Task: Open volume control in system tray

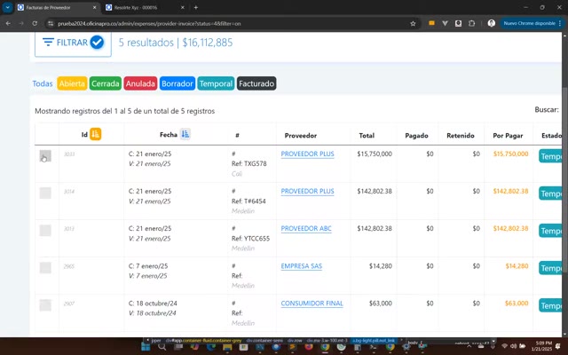Action: 513,346
